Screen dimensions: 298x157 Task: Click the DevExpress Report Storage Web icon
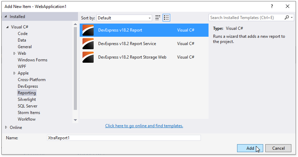pos(88,57)
